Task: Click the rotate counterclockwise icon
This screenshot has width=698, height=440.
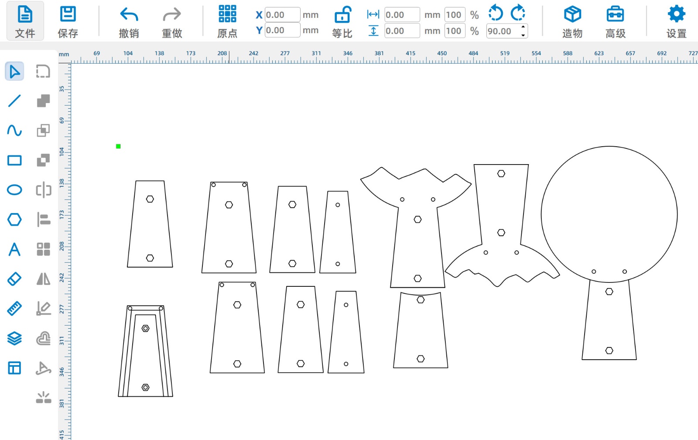Action: (x=496, y=13)
